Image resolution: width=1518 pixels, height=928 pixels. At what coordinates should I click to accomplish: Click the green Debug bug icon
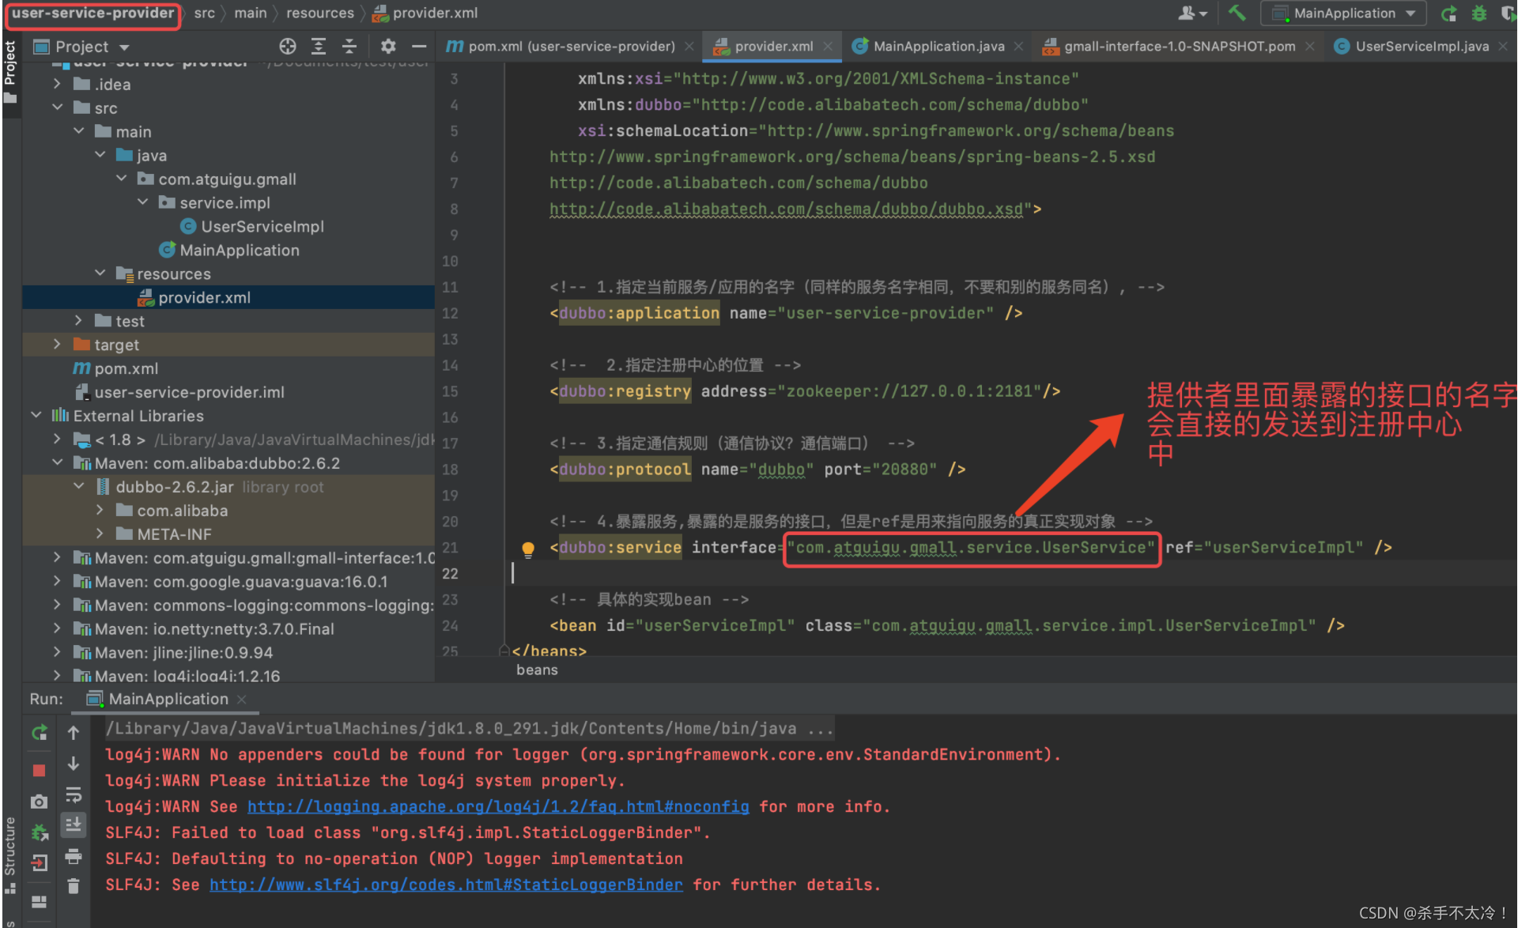point(1478,13)
